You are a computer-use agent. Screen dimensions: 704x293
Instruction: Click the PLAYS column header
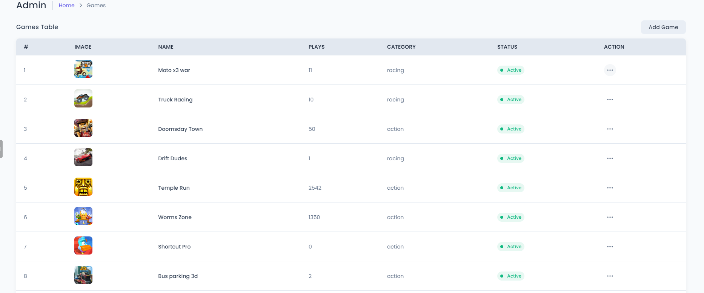tap(316, 47)
